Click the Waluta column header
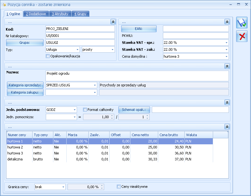This screenshot has height=196, width=251. (199, 135)
